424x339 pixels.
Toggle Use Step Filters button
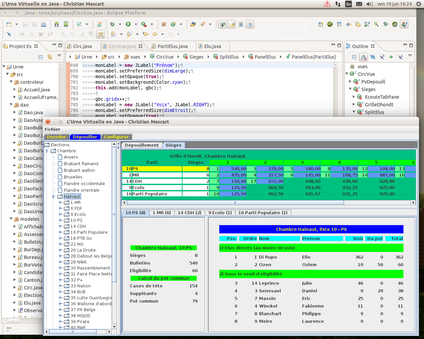click(x=100, y=34)
